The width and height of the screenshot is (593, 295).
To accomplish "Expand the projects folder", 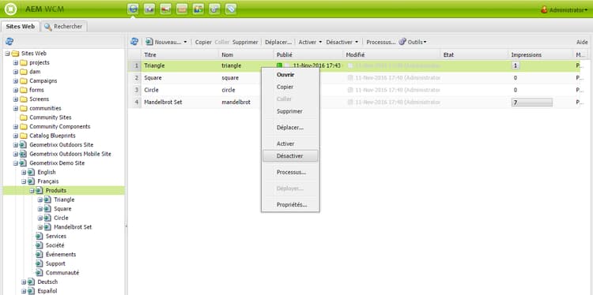I will pyautogui.click(x=16, y=62).
